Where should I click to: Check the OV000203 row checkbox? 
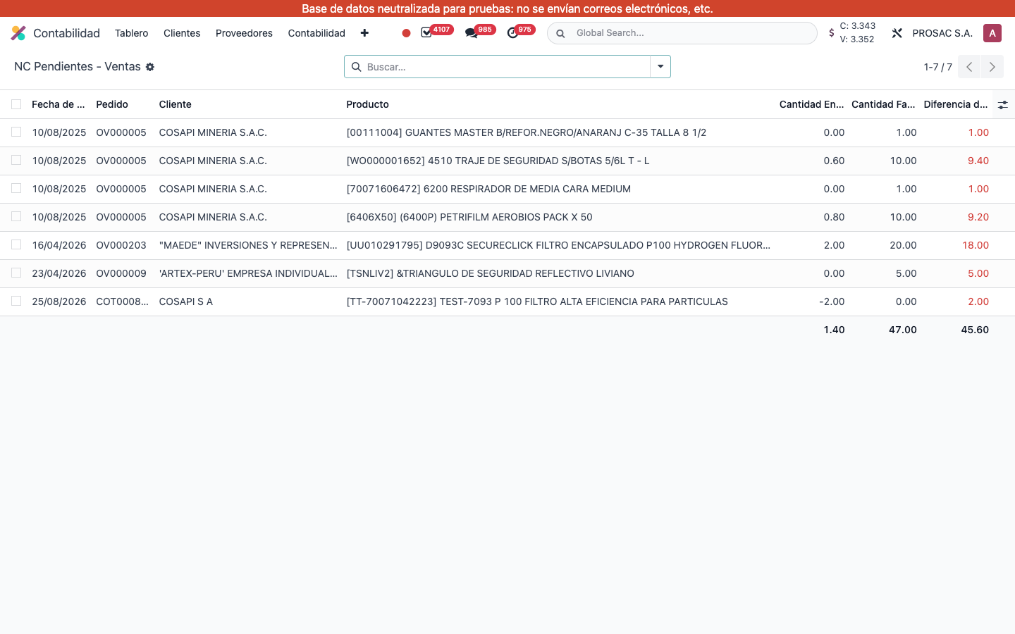coord(16,244)
